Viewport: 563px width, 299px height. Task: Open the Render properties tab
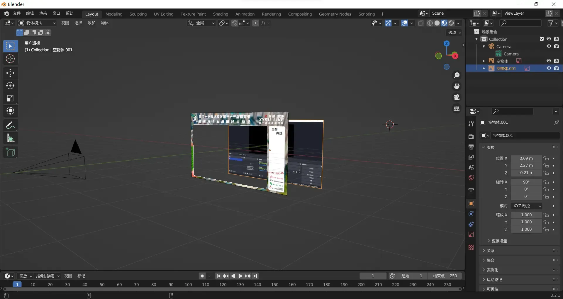point(471,137)
